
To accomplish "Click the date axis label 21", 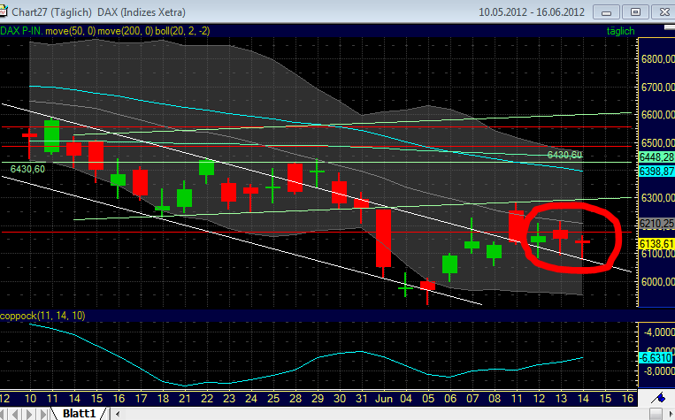I will pyautogui.click(x=185, y=399).
